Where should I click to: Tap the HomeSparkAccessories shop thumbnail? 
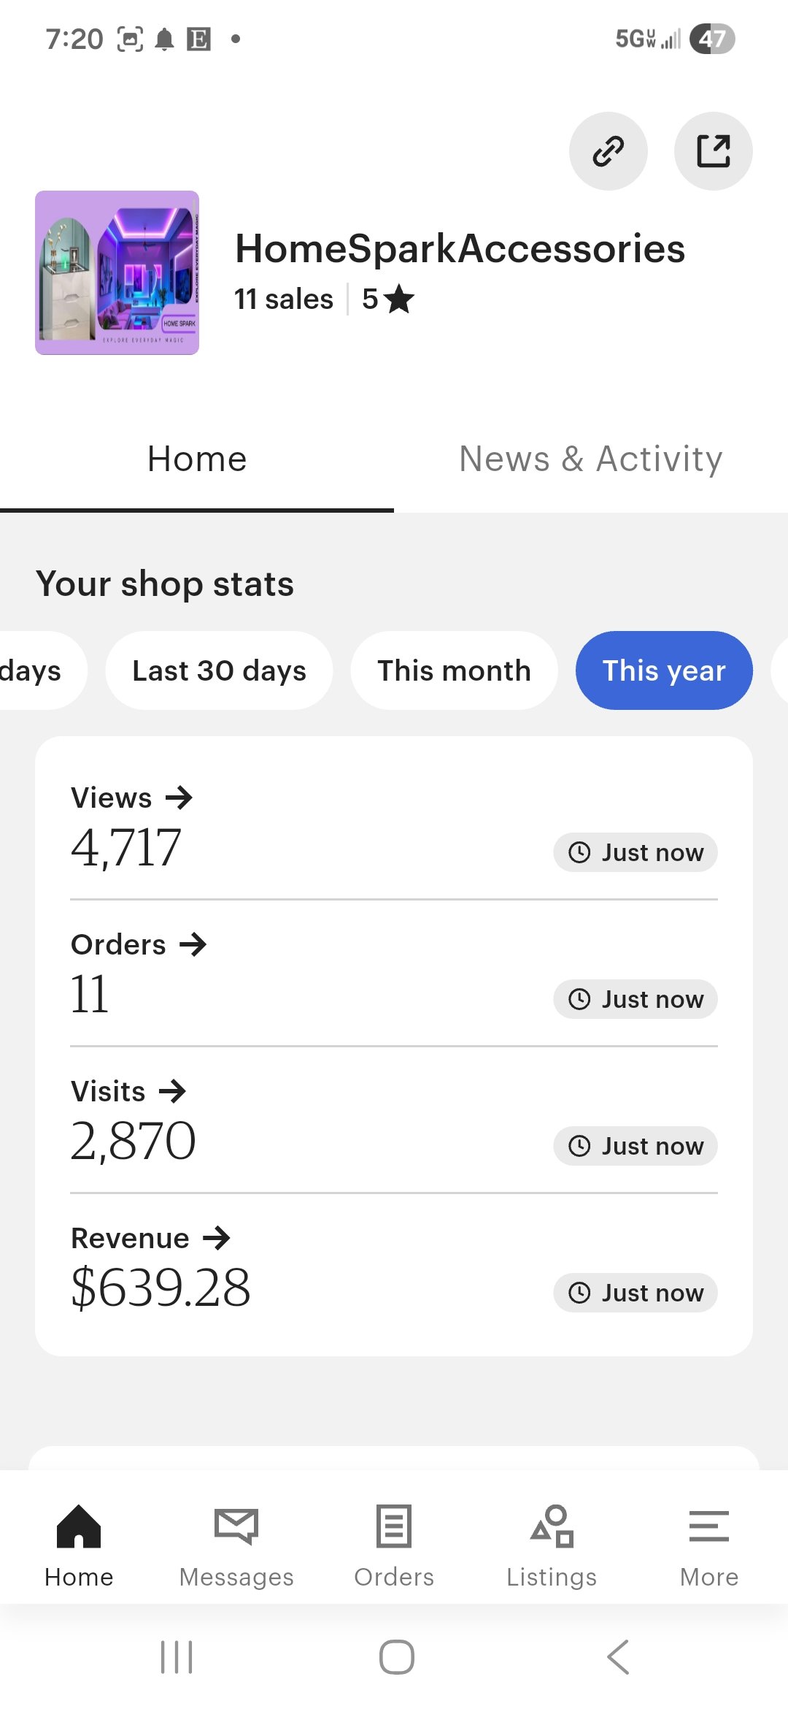tap(117, 272)
